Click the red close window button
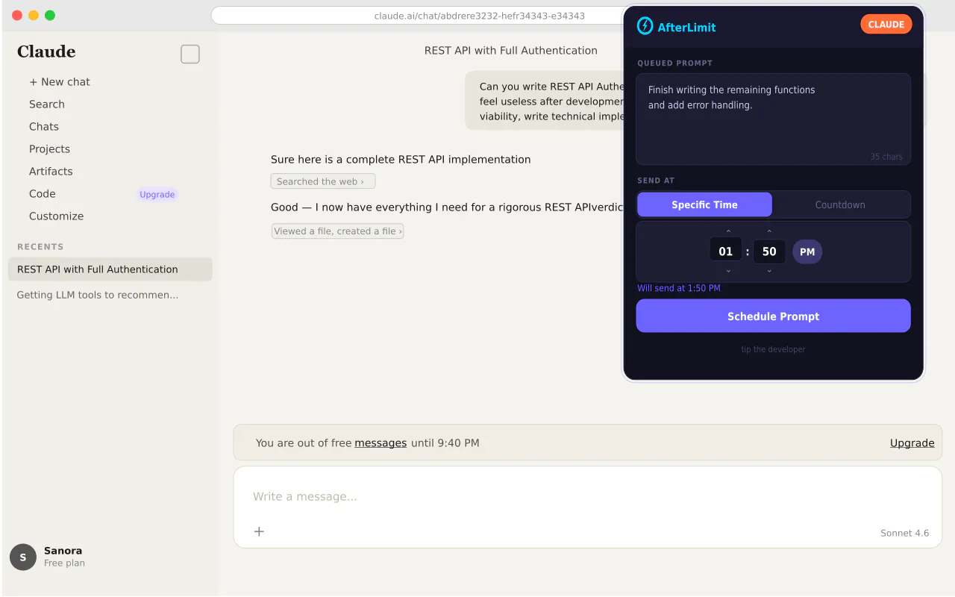This screenshot has height=597, width=955. point(17,15)
